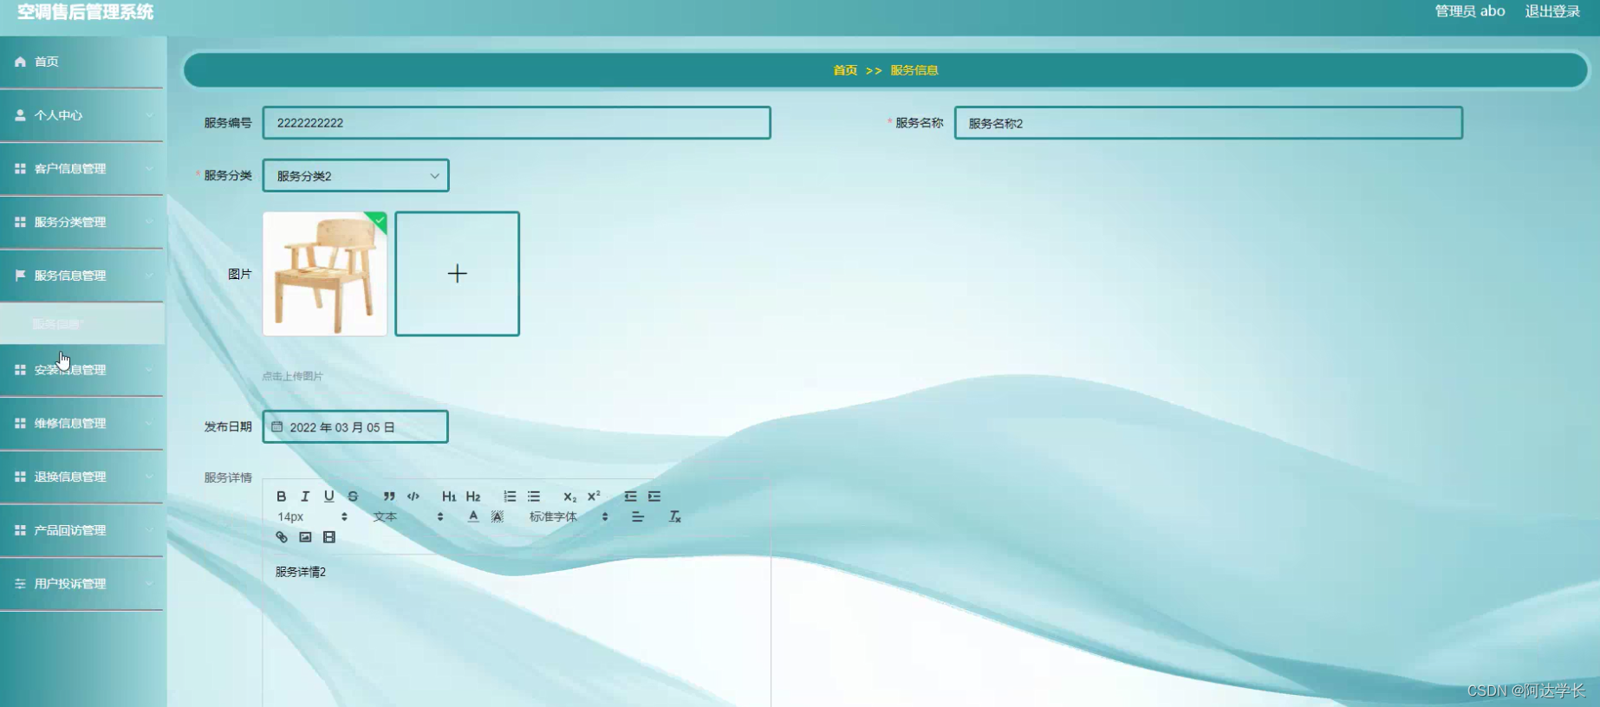
Task: Open 产品回访管理 in the sidebar
Action: point(82,530)
